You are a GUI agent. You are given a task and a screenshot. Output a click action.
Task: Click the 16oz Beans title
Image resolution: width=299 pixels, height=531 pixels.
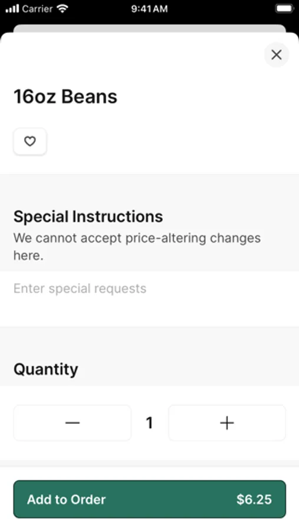tap(65, 97)
